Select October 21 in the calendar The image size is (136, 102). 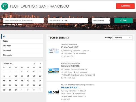point(40,81)
